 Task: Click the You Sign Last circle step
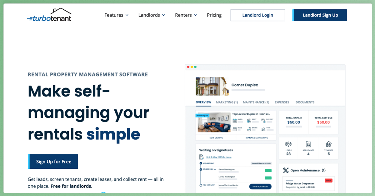click(x=201, y=185)
